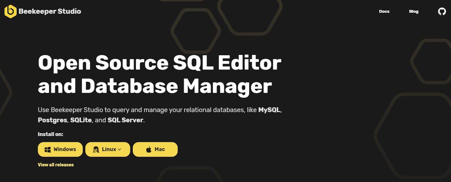451x182 pixels.
Task: Click the Open Source SQL Editor headline
Action: [x=159, y=63]
